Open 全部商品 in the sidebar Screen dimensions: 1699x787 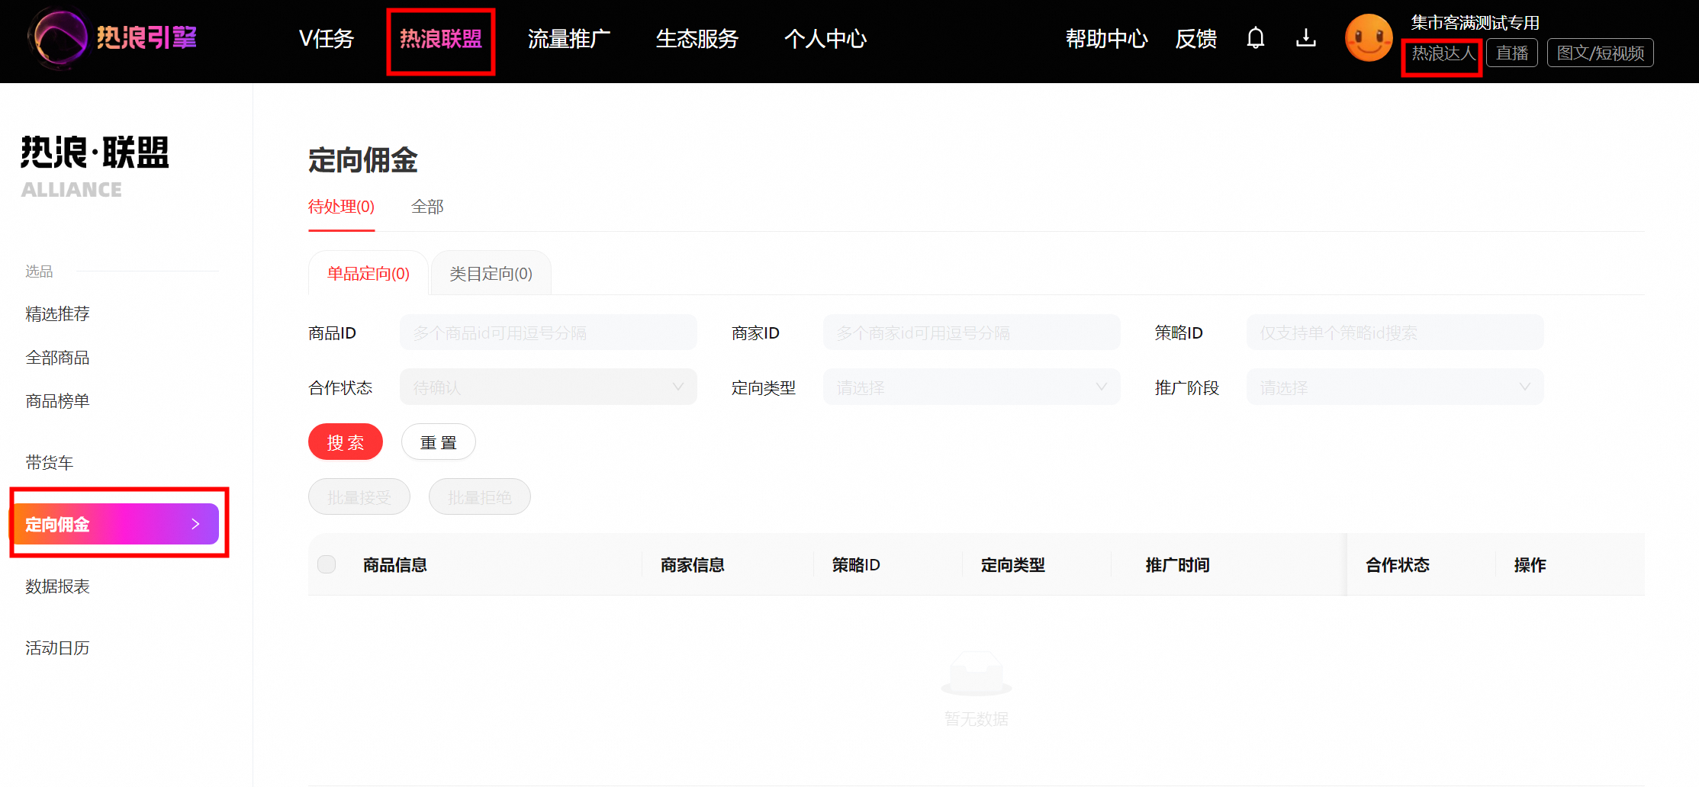[57, 357]
